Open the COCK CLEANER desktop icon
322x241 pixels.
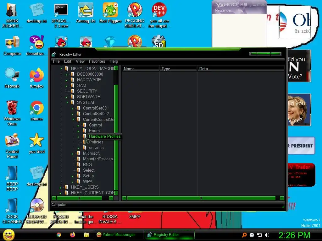click(12, 211)
